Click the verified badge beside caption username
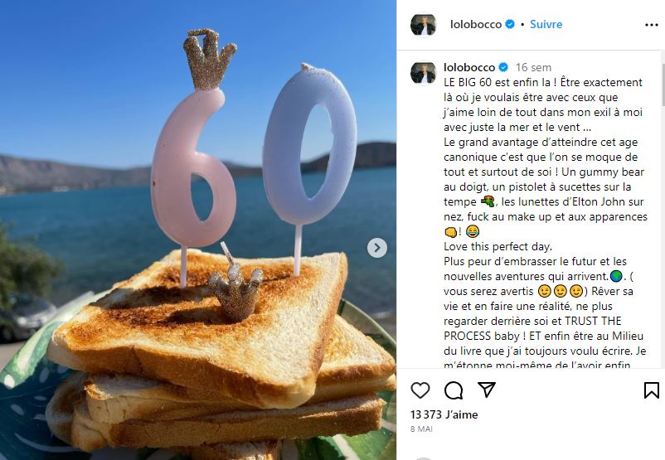 pos(503,67)
